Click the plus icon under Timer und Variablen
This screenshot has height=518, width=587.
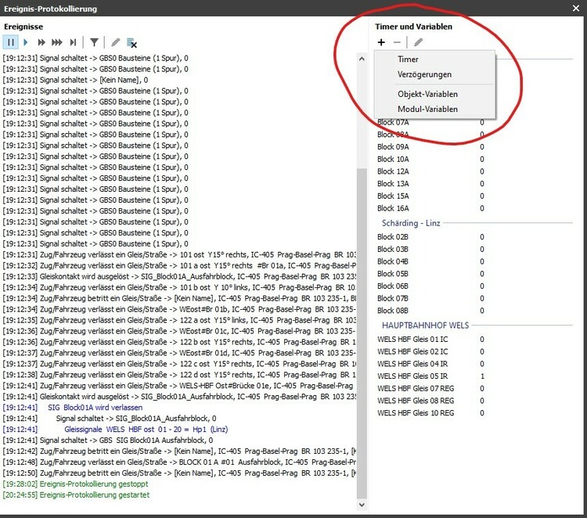point(381,42)
